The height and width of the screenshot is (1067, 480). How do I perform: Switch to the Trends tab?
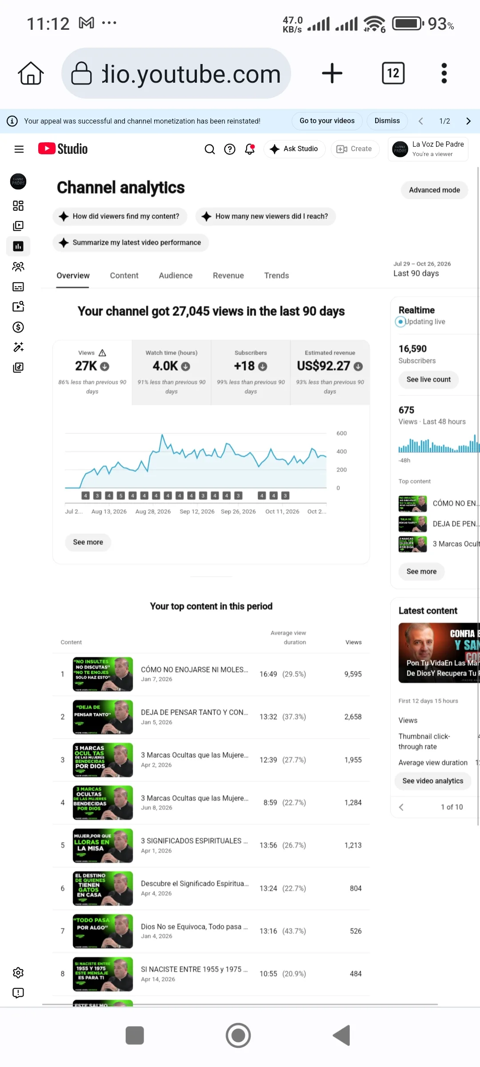pos(276,276)
